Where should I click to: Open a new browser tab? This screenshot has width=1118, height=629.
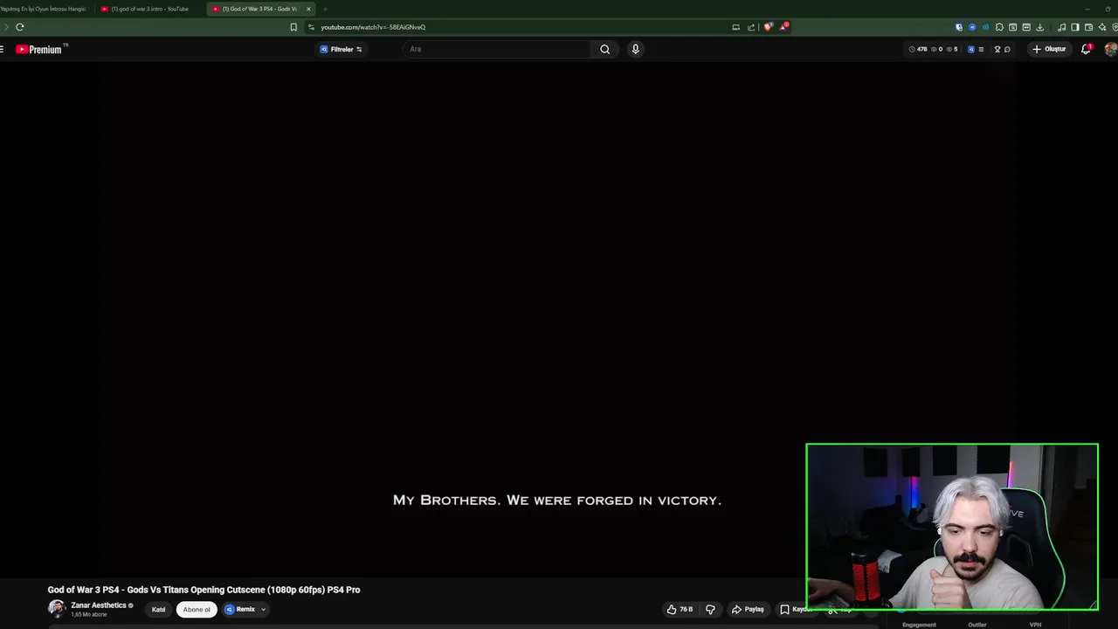coord(325,9)
